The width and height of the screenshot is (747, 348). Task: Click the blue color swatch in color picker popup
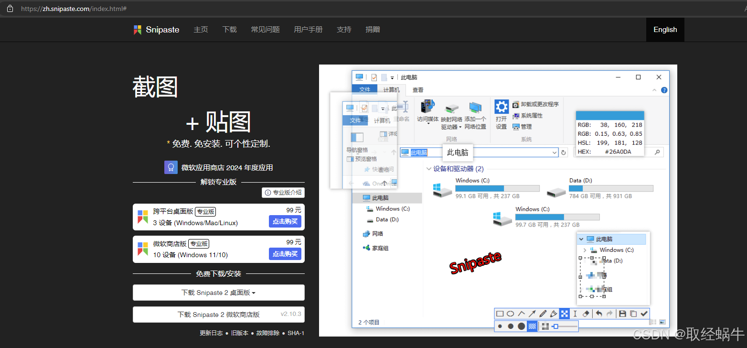pos(610,116)
